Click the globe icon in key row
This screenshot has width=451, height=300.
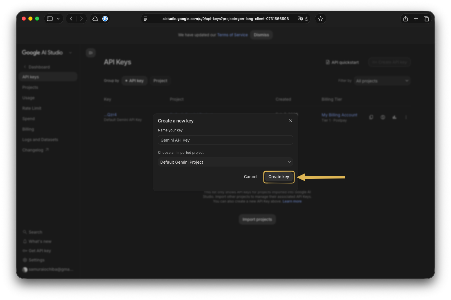pyautogui.click(x=383, y=117)
